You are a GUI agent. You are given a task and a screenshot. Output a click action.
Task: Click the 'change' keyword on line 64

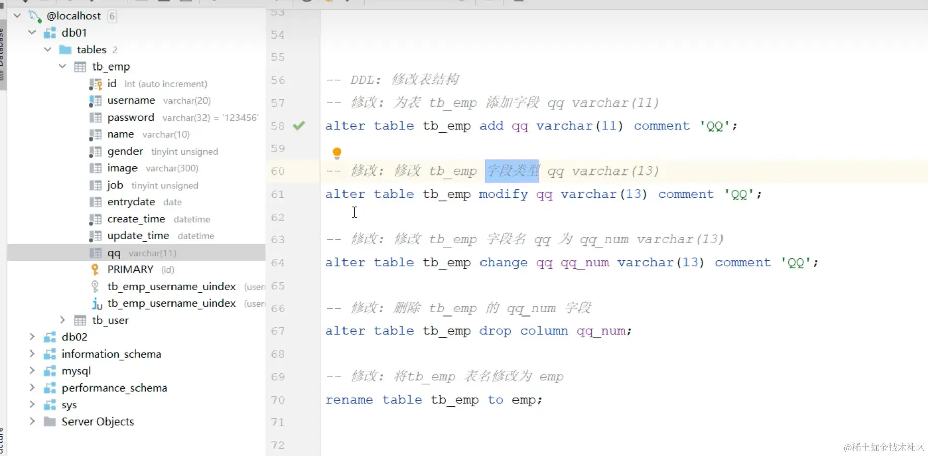(503, 263)
